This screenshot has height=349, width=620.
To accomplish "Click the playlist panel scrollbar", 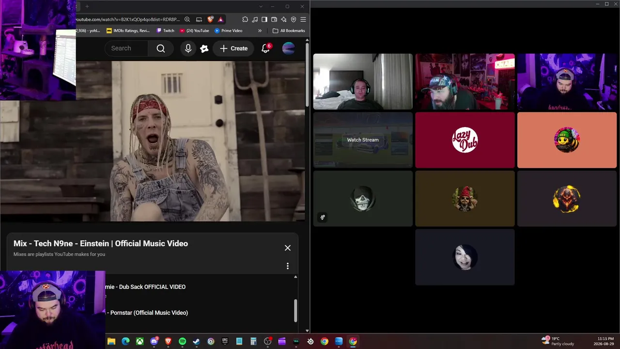I will [295, 310].
